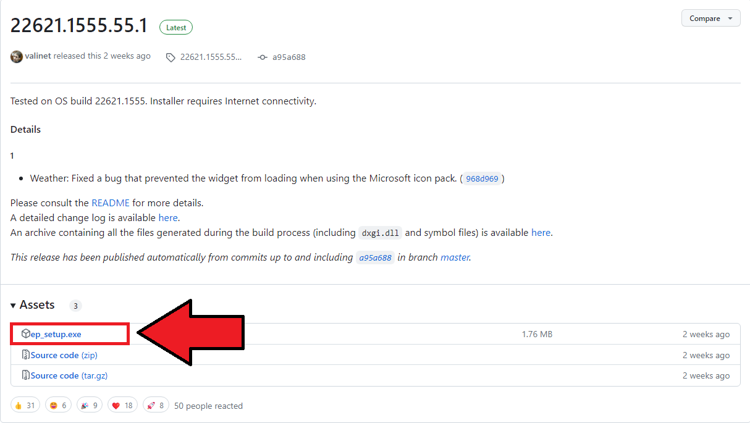Screen dimensions: 750x423
Task: Click the file icon for Source code (tar.gz)
Action: point(25,375)
